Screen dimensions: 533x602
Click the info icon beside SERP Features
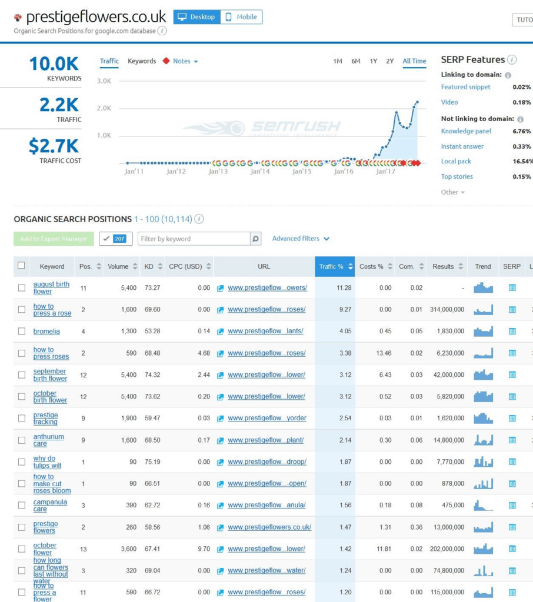tap(512, 59)
